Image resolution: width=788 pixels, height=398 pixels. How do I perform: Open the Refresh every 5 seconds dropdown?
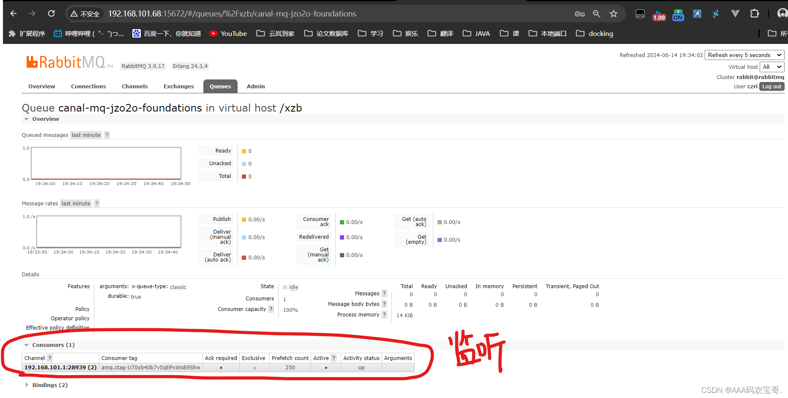[x=744, y=55]
